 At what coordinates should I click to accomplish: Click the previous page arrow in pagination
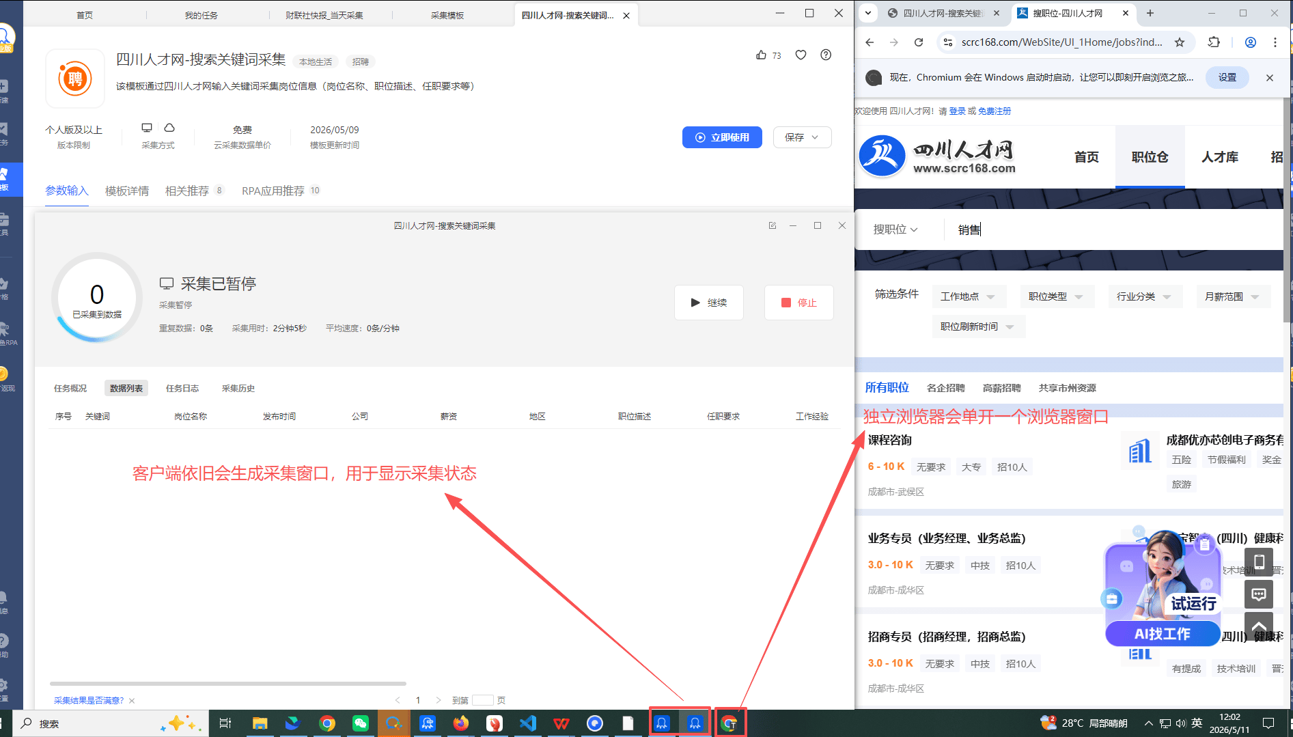click(398, 701)
